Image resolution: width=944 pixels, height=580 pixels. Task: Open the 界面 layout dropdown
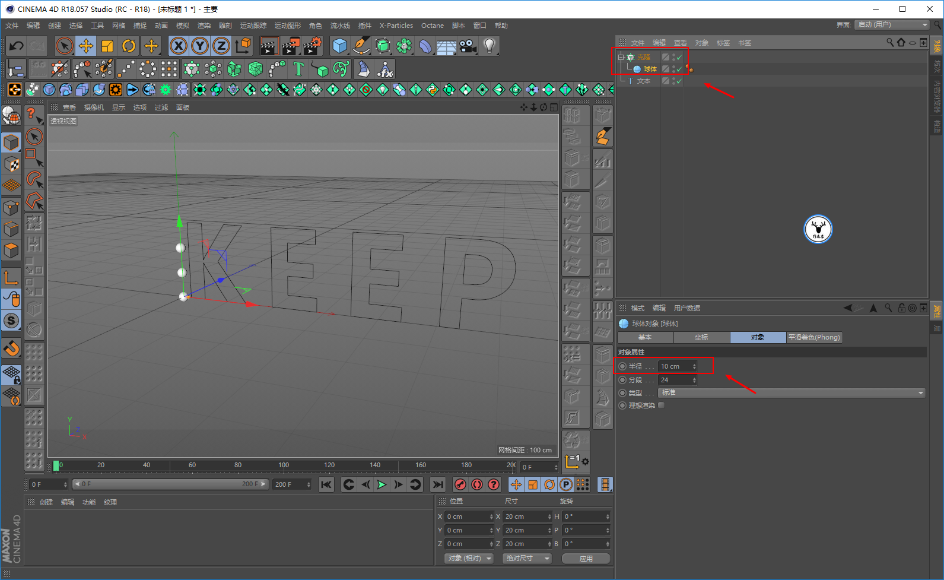click(892, 25)
